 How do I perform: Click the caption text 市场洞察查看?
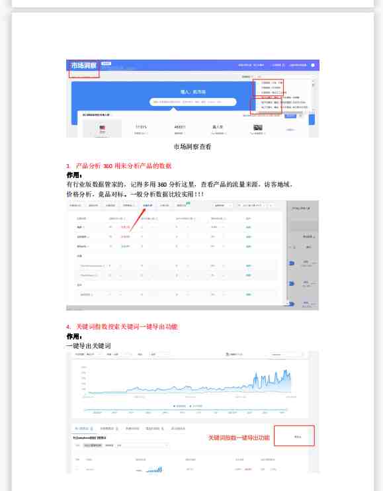click(x=192, y=146)
